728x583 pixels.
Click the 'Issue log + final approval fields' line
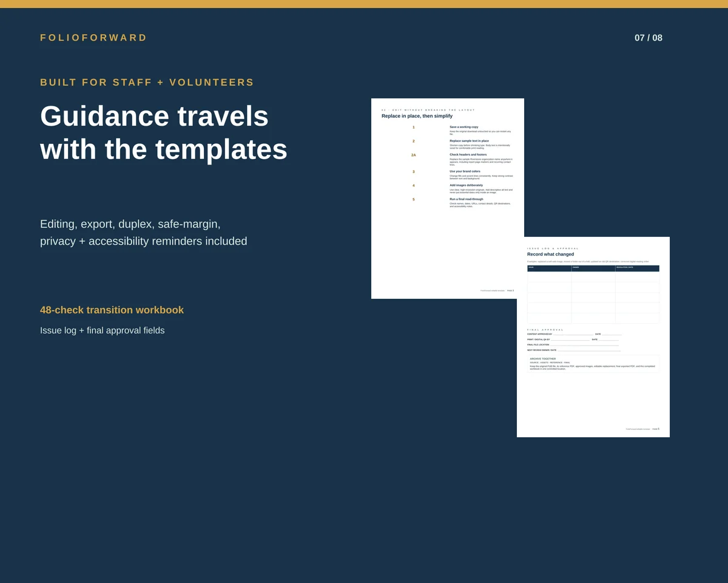point(103,330)
